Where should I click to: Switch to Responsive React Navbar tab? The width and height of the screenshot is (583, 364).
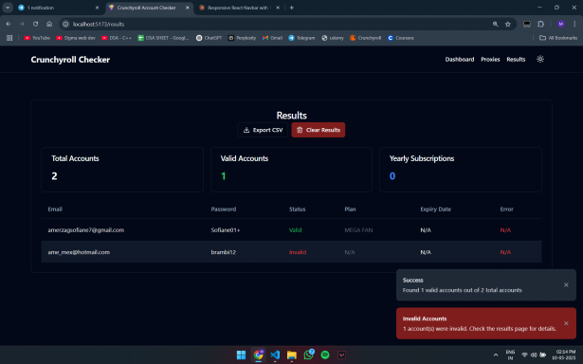pyautogui.click(x=239, y=8)
